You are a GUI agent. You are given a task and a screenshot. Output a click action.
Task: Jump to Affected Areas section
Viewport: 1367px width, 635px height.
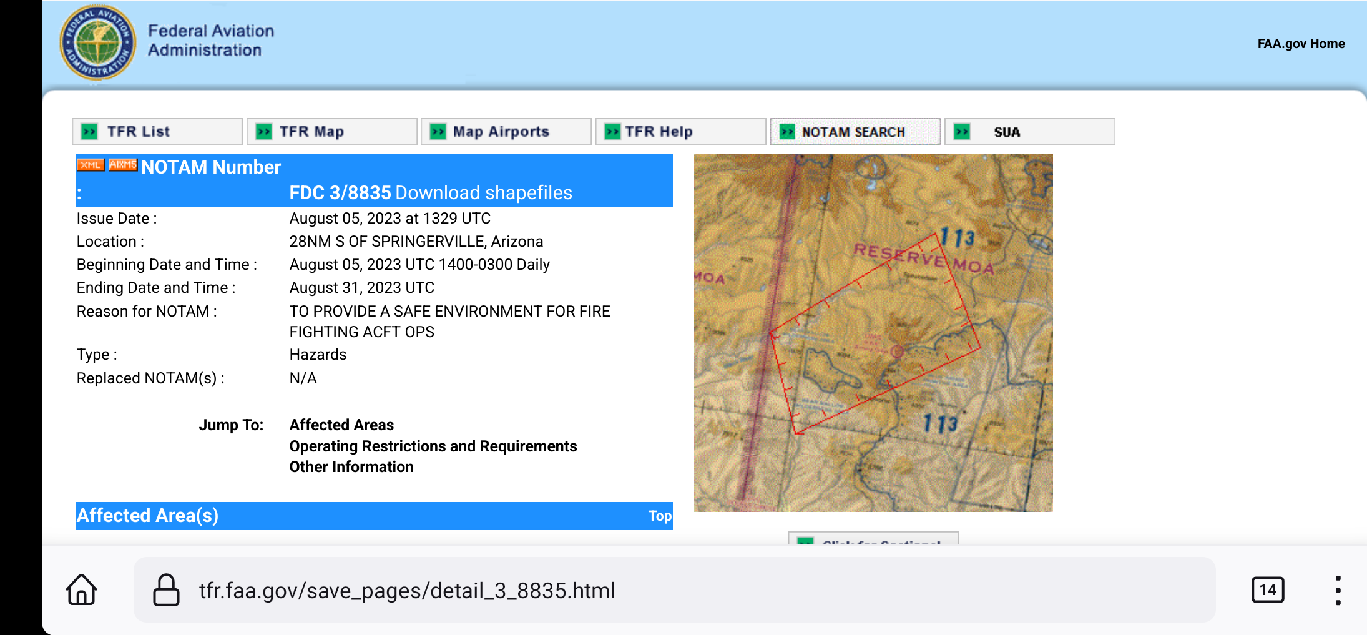(341, 425)
